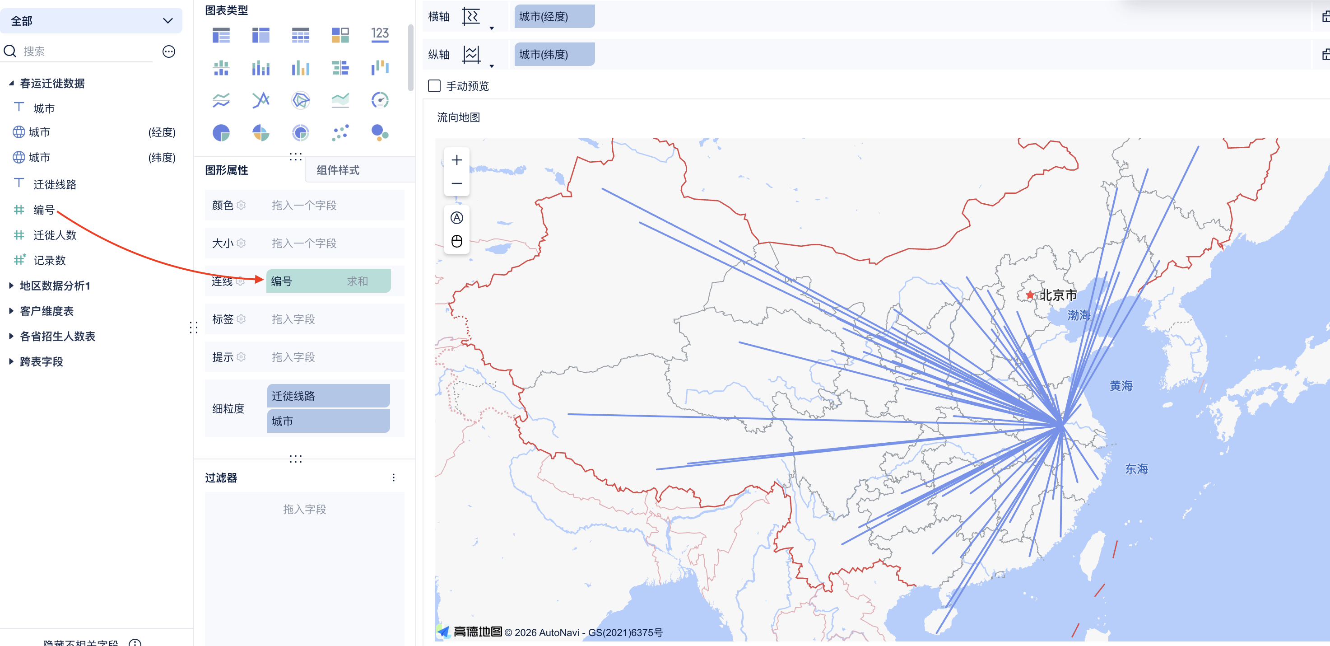
Task: Choose the radar chart type icon
Action: (x=301, y=100)
